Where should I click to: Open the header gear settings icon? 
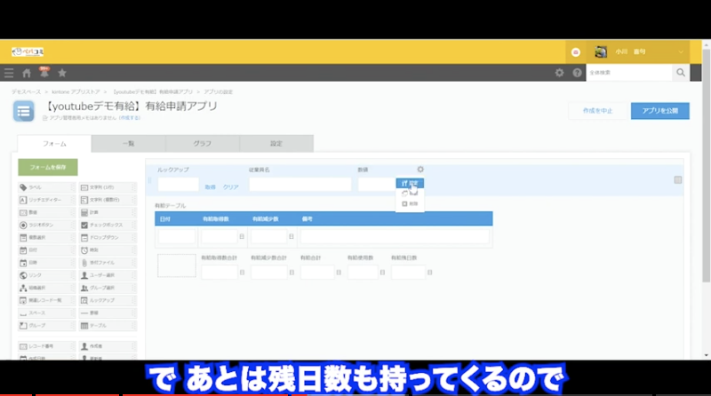(x=559, y=73)
